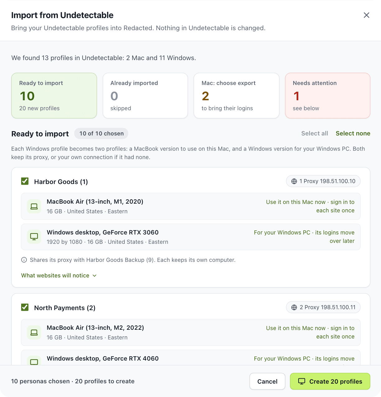This screenshot has height=397, width=381.
Task: Click the globe icon in Proxy 198.51.100.11 badge
Action: coord(294,307)
